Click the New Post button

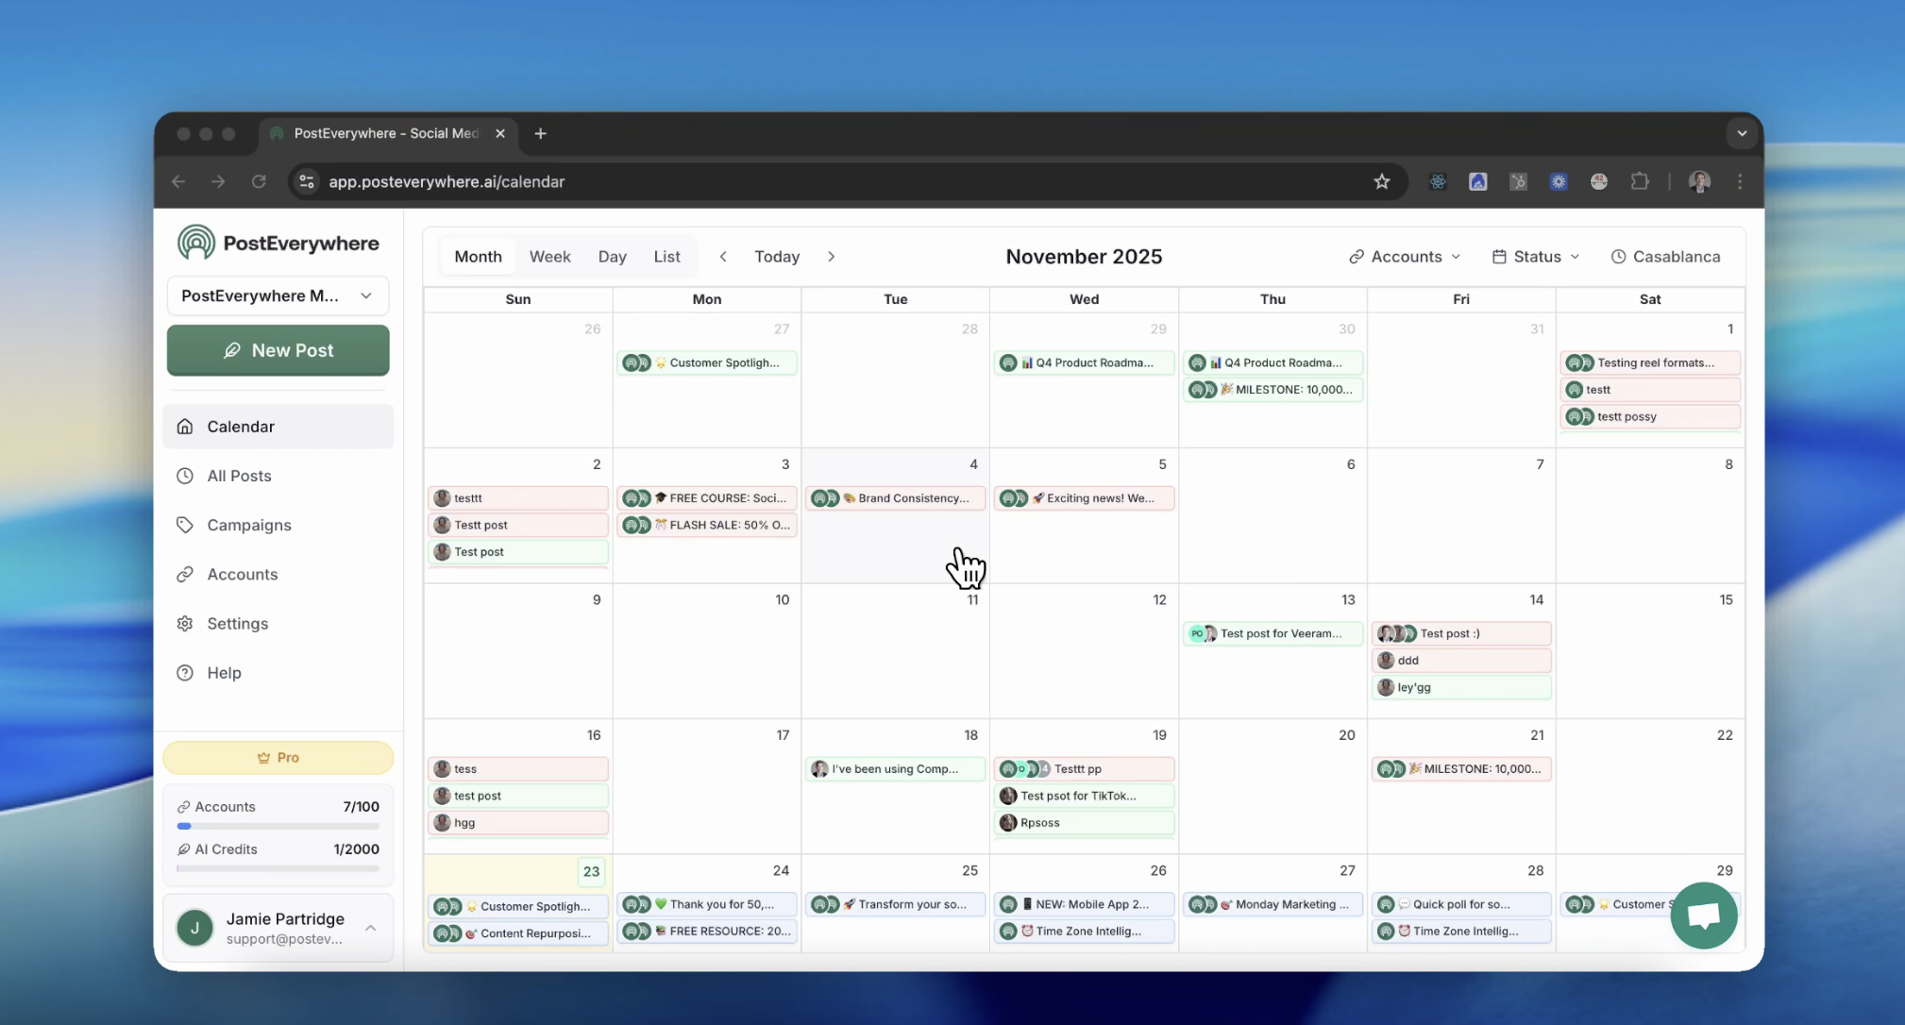click(x=278, y=350)
